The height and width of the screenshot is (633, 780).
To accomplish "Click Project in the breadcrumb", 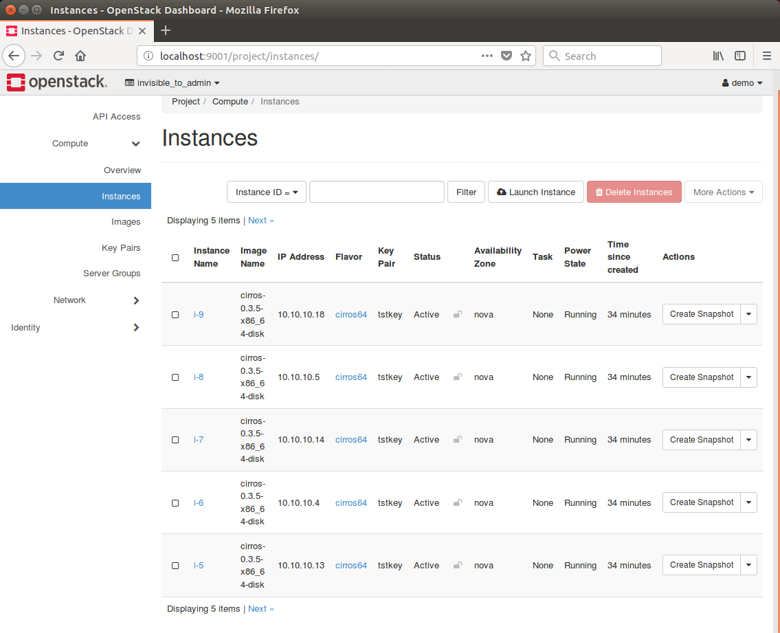I will 186,102.
